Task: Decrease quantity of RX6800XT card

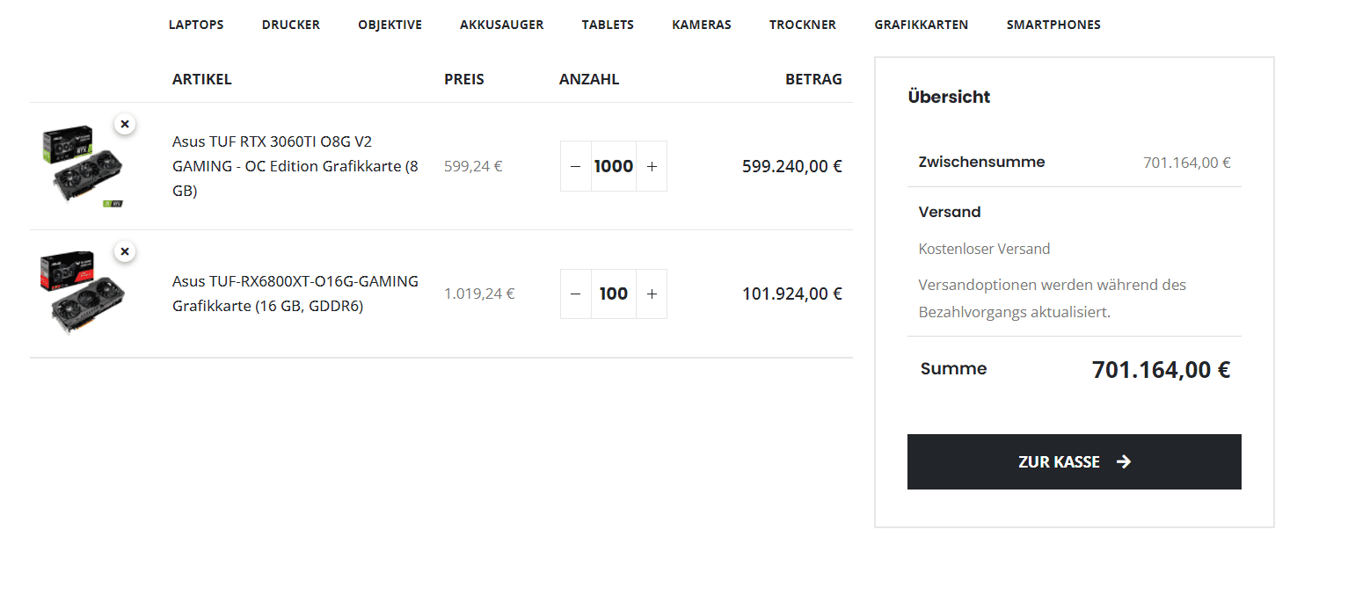Action: 576,294
